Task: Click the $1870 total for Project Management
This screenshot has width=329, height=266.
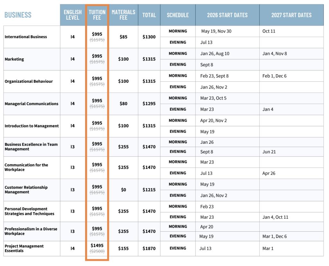Action: click(149, 248)
